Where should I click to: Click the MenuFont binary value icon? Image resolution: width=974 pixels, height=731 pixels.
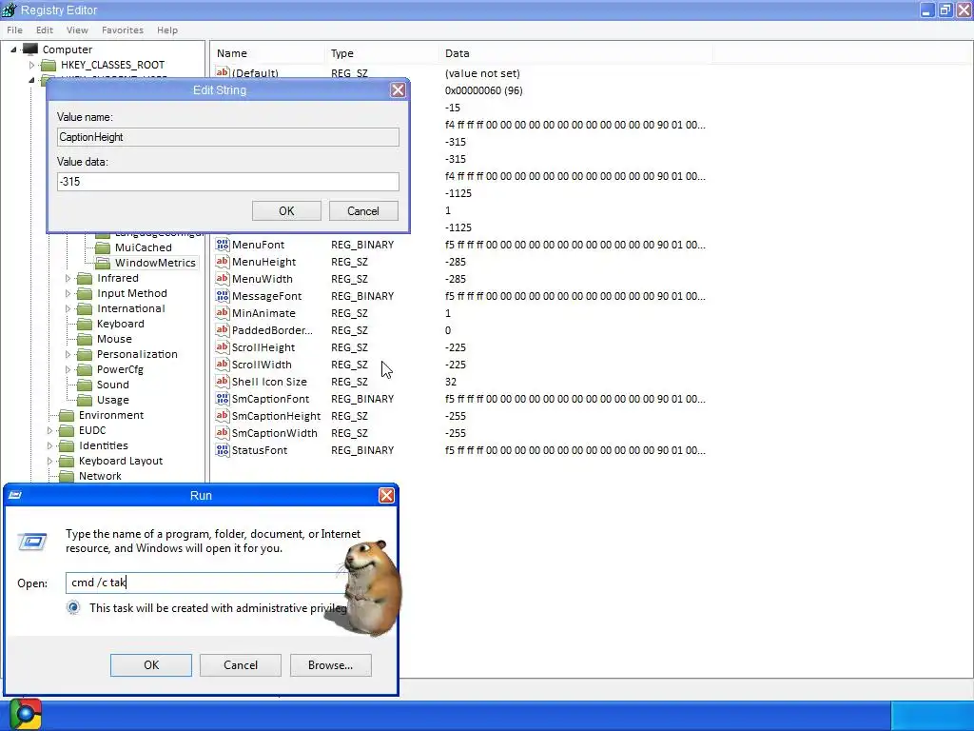point(223,245)
